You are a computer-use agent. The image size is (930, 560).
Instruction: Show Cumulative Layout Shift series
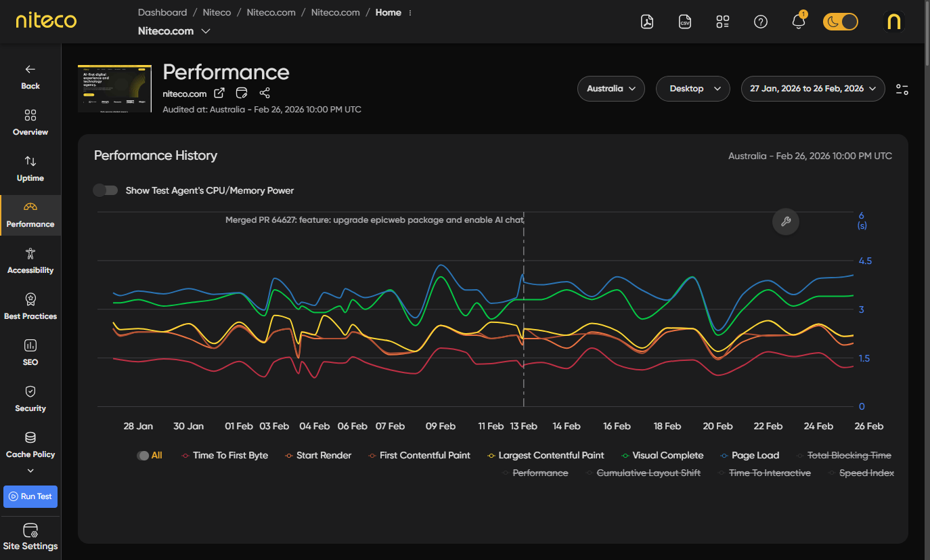pyautogui.click(x=643, y=473)
